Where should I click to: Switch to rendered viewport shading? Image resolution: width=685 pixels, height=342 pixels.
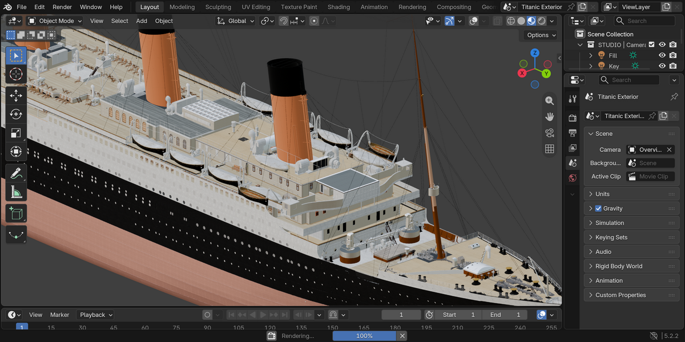point(541,21)
